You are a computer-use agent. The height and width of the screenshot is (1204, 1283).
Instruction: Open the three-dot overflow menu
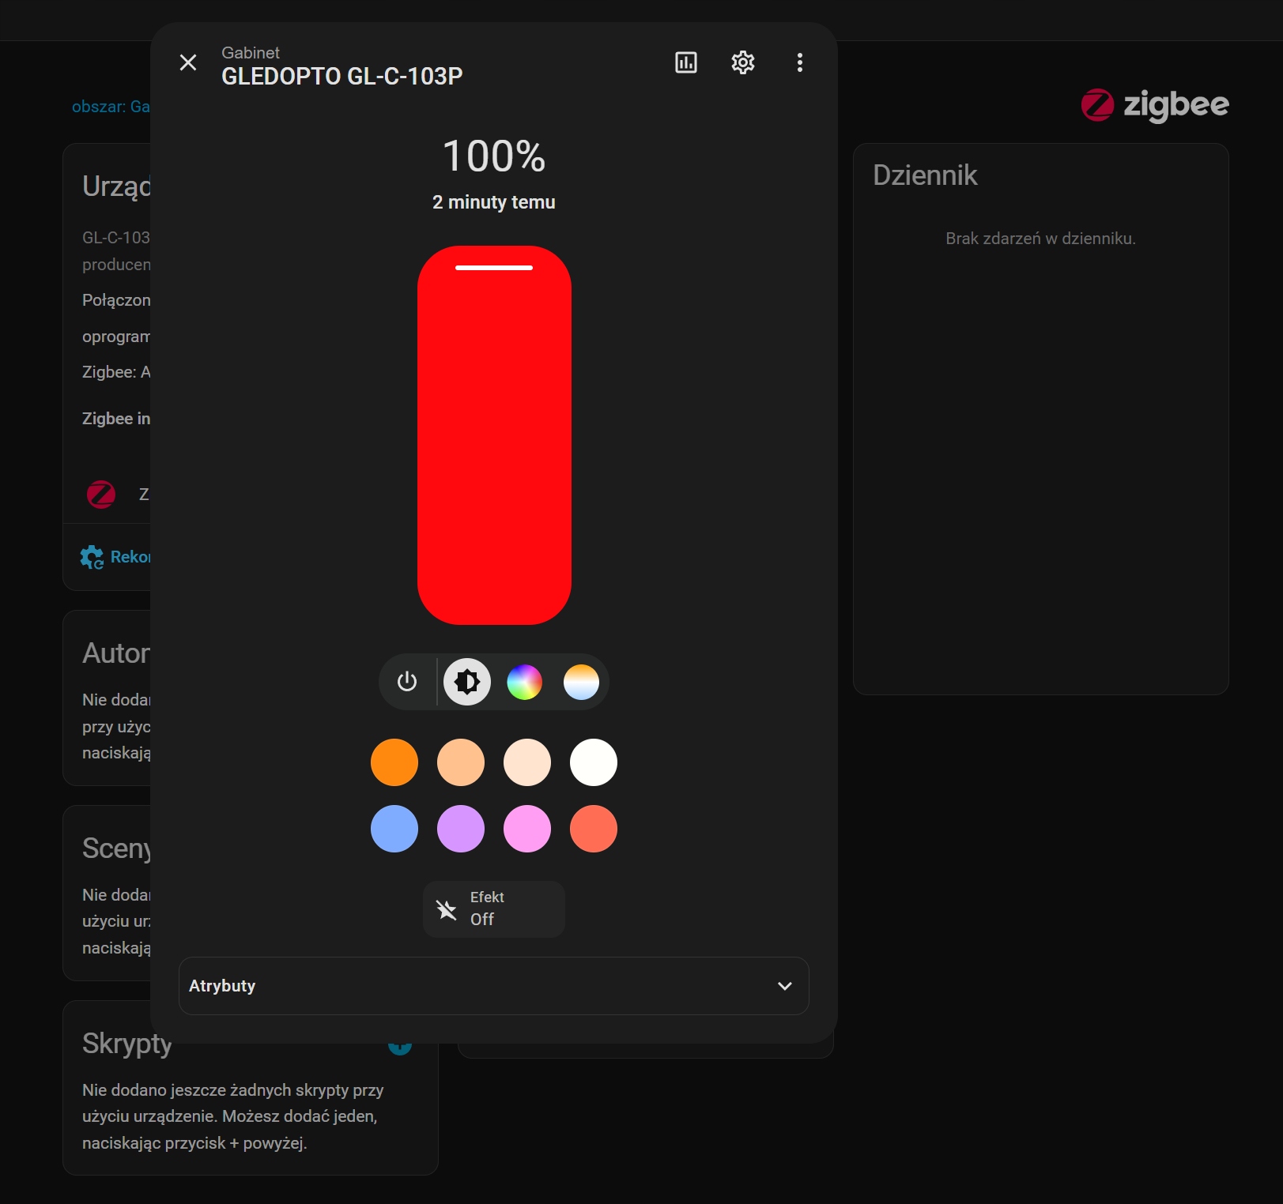799,62
